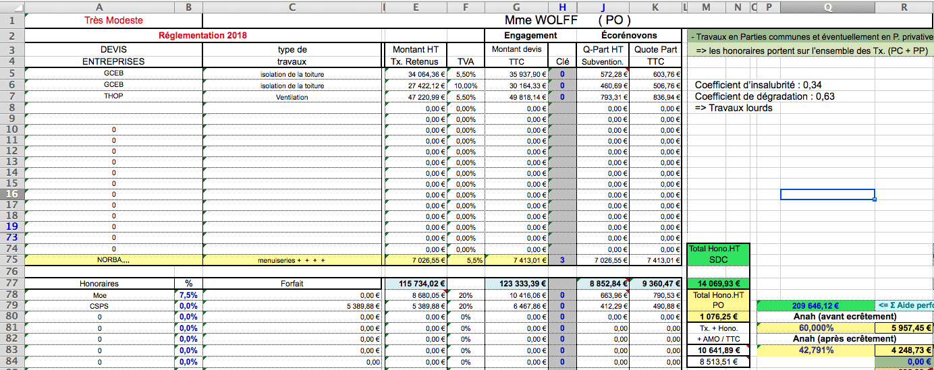This screenshot has width=934, height=370.
Task: Click the Moe 7,5% percentage cell
Action: [188, 295]
